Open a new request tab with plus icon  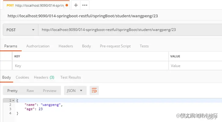coord(76,5)
